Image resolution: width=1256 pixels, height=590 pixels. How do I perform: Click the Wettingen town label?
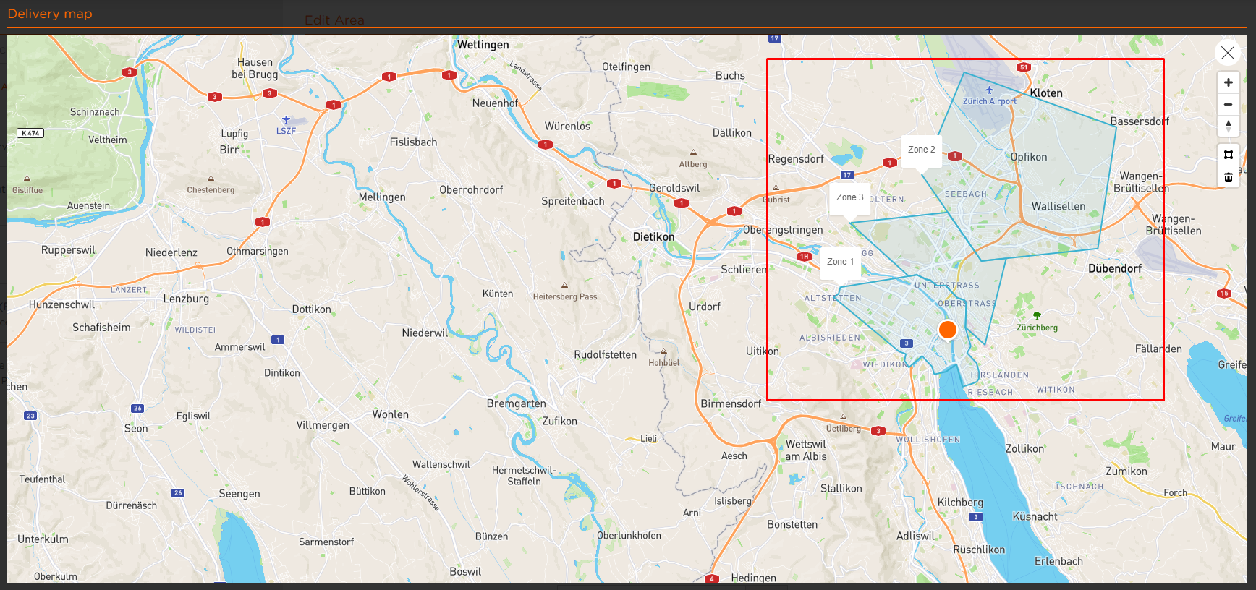pos(483,45)
